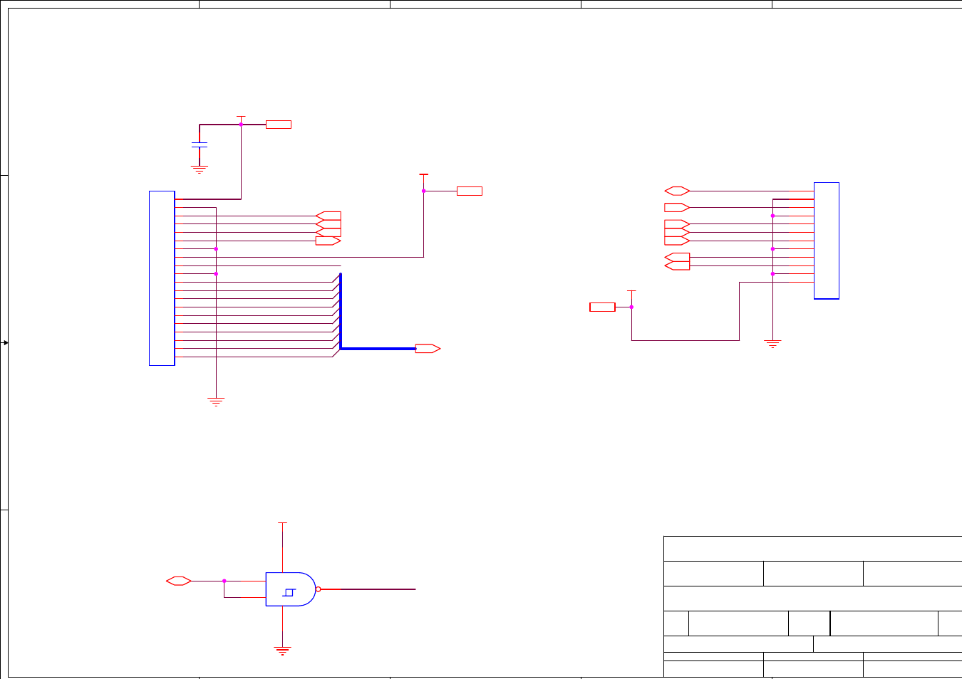Select the junction dot on the NAND input wire
Screen dimensions: 962x679
point(224,581)
